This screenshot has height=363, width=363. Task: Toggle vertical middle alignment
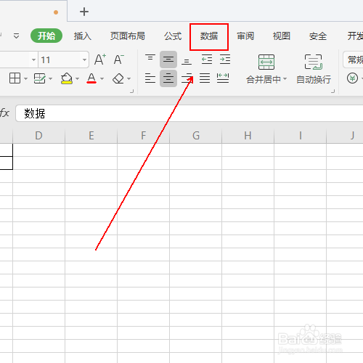point(168,60)
